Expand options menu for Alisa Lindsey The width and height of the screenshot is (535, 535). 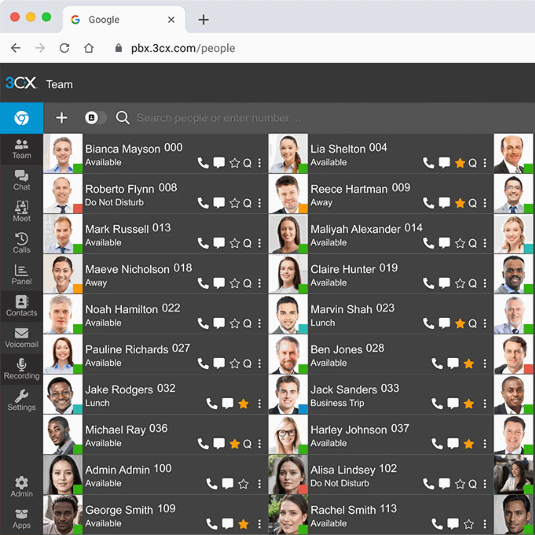[x=485, y=484]
